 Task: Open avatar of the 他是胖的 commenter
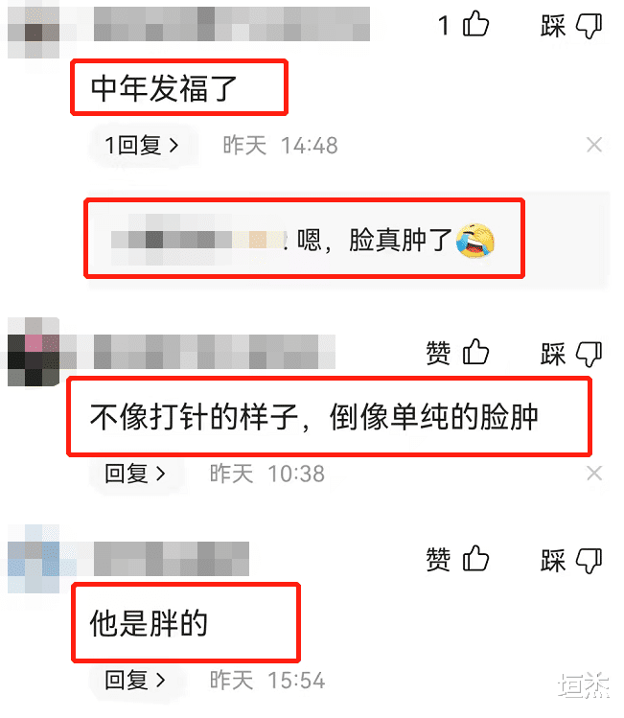[x=34, y=559]
